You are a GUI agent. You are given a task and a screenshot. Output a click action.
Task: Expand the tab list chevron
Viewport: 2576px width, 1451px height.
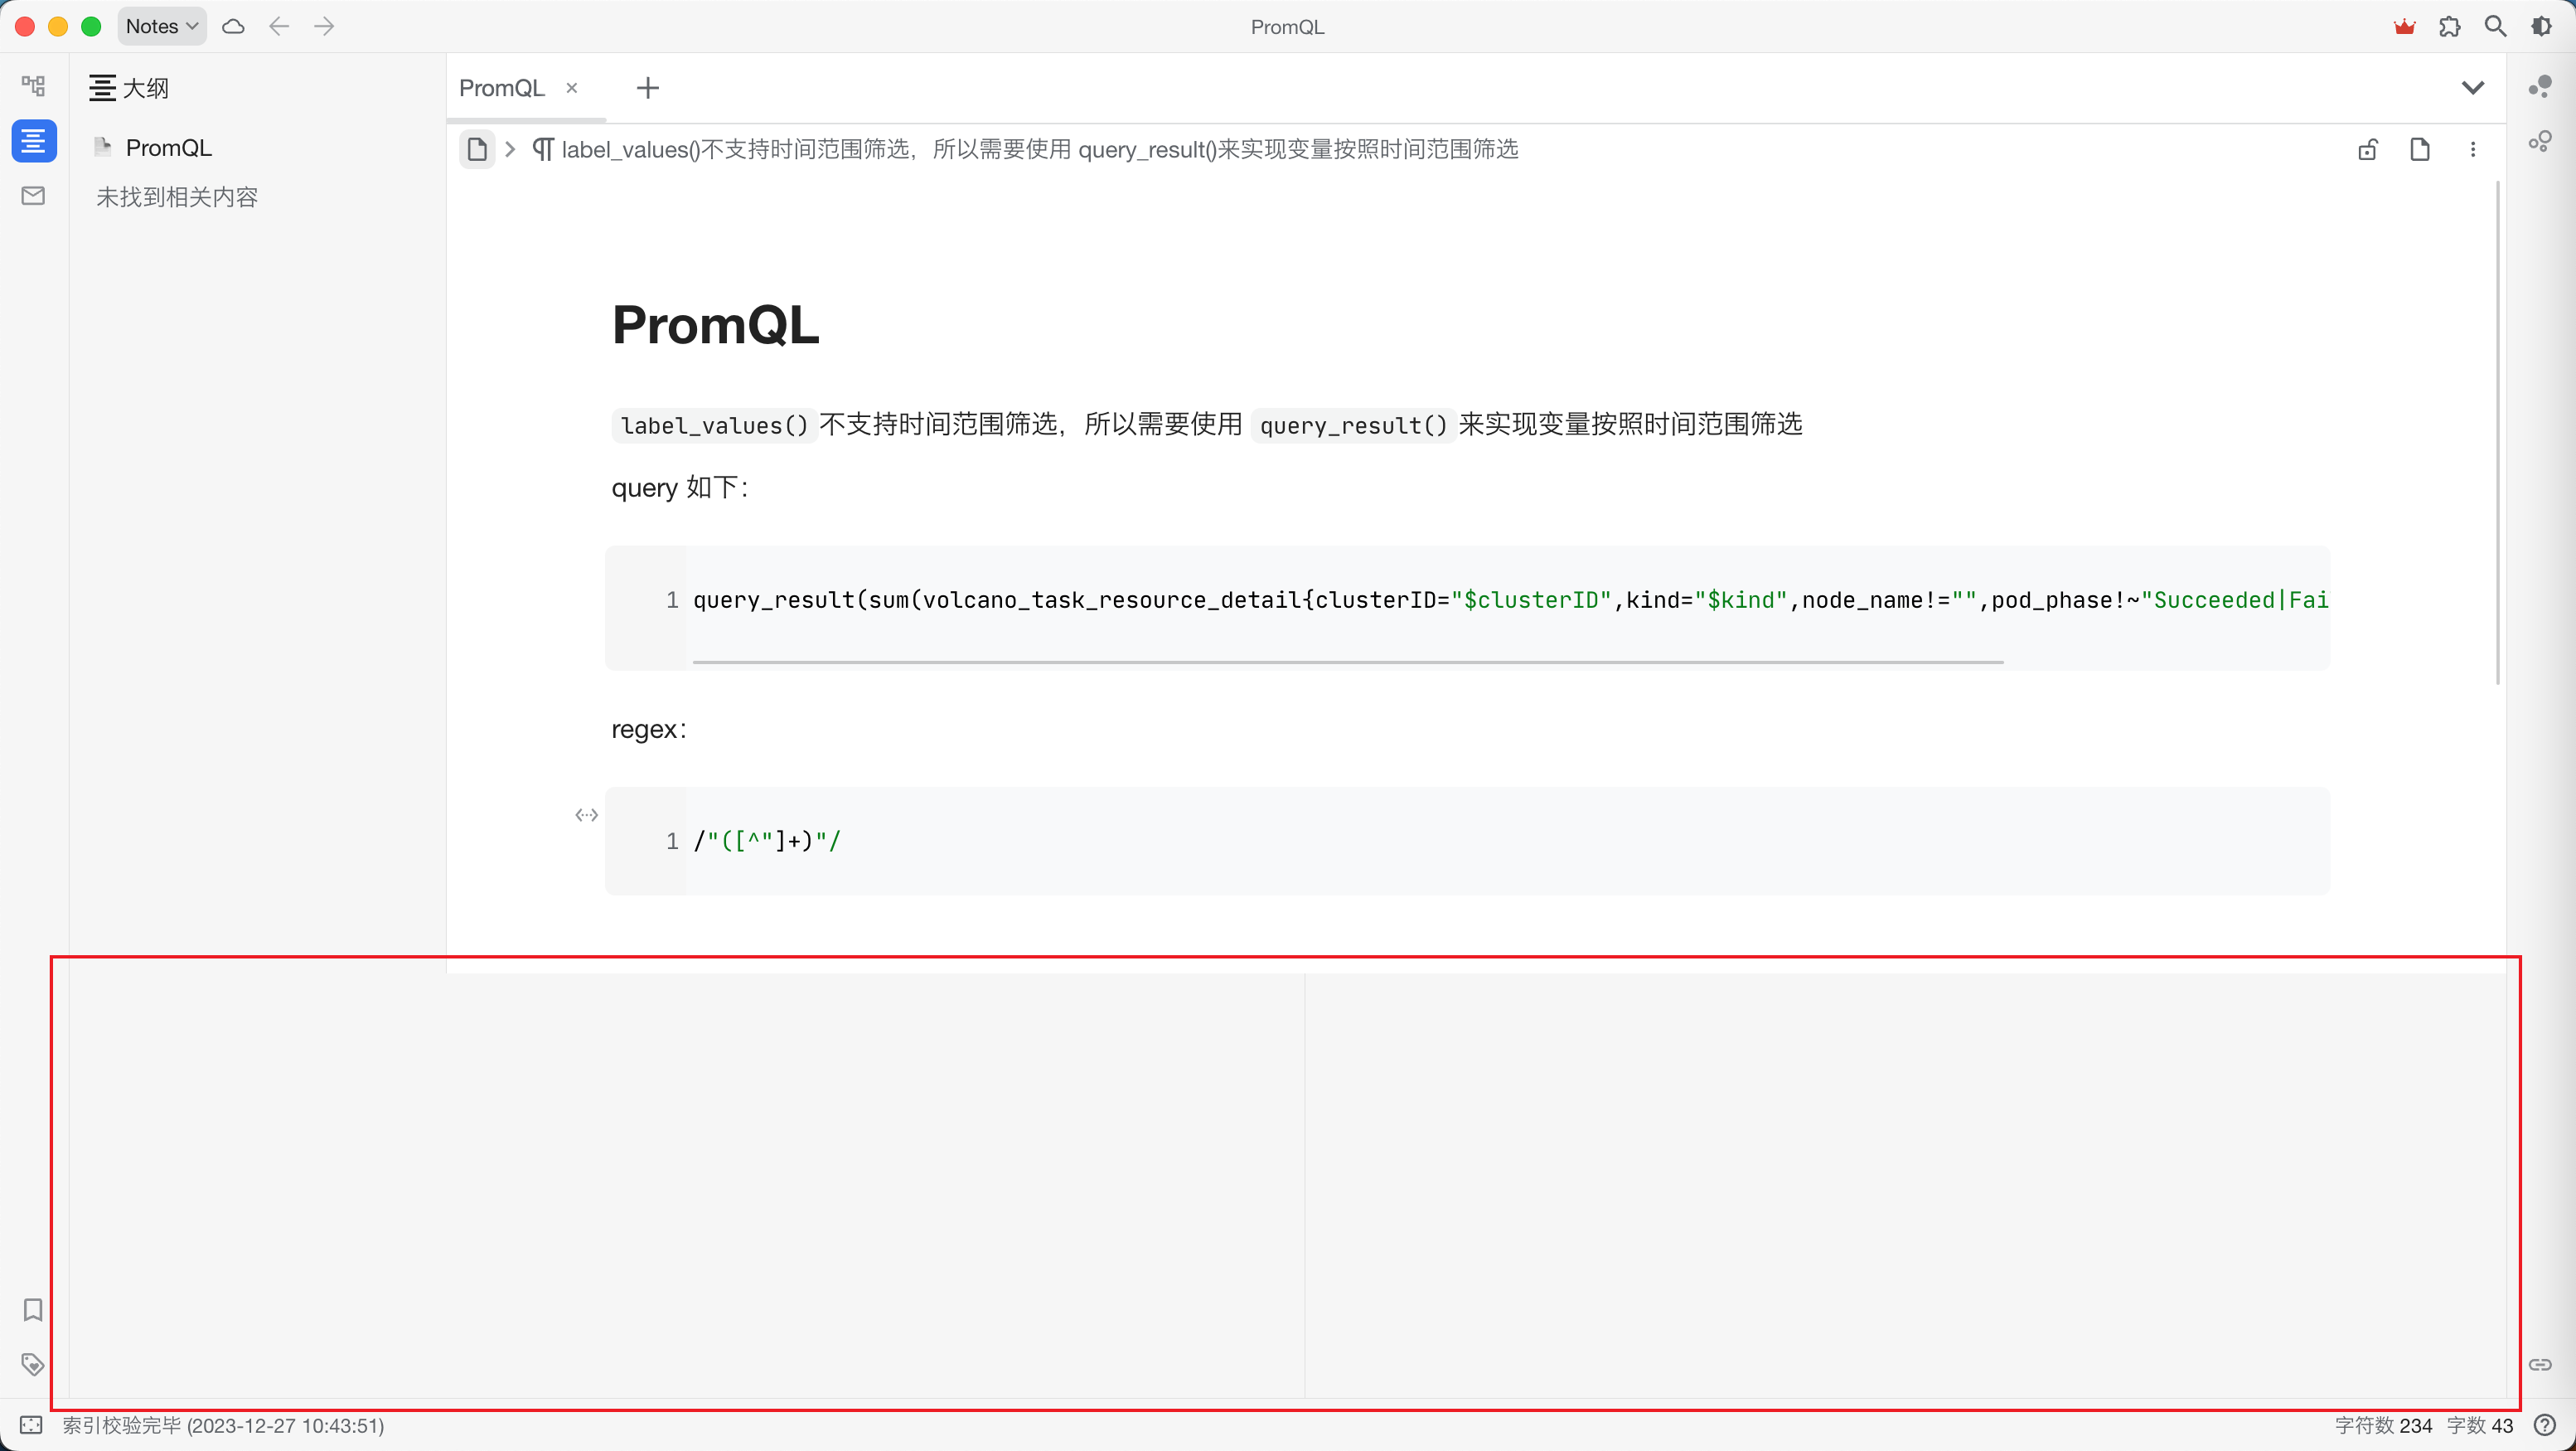2472,88
